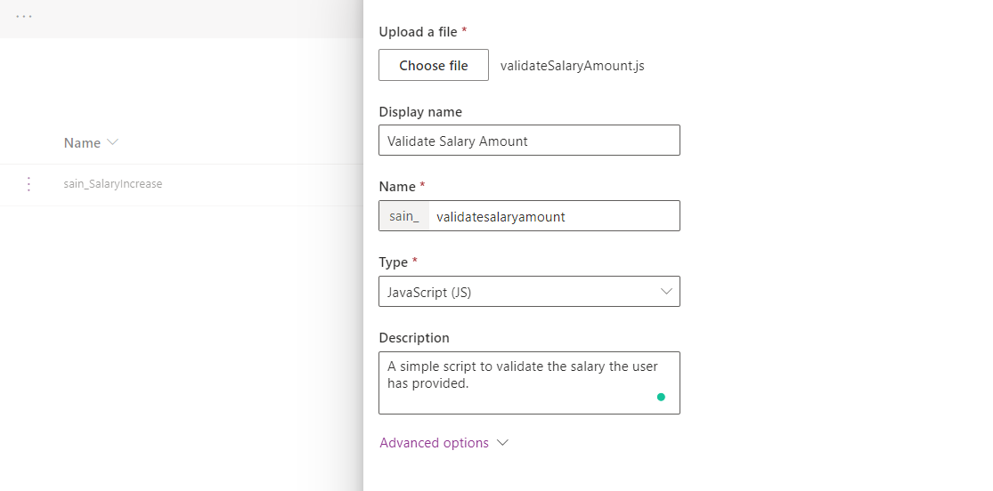
Task: Click the green Grammarly dot in Description
Action: click(661, 397)
